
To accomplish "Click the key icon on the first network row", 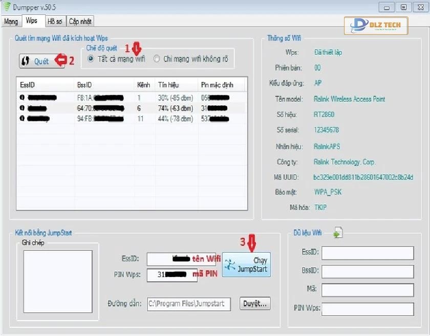I will [21, 98].
